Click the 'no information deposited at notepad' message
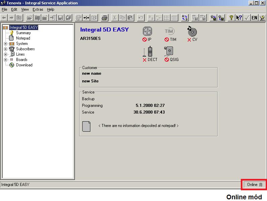 point(138,126)
